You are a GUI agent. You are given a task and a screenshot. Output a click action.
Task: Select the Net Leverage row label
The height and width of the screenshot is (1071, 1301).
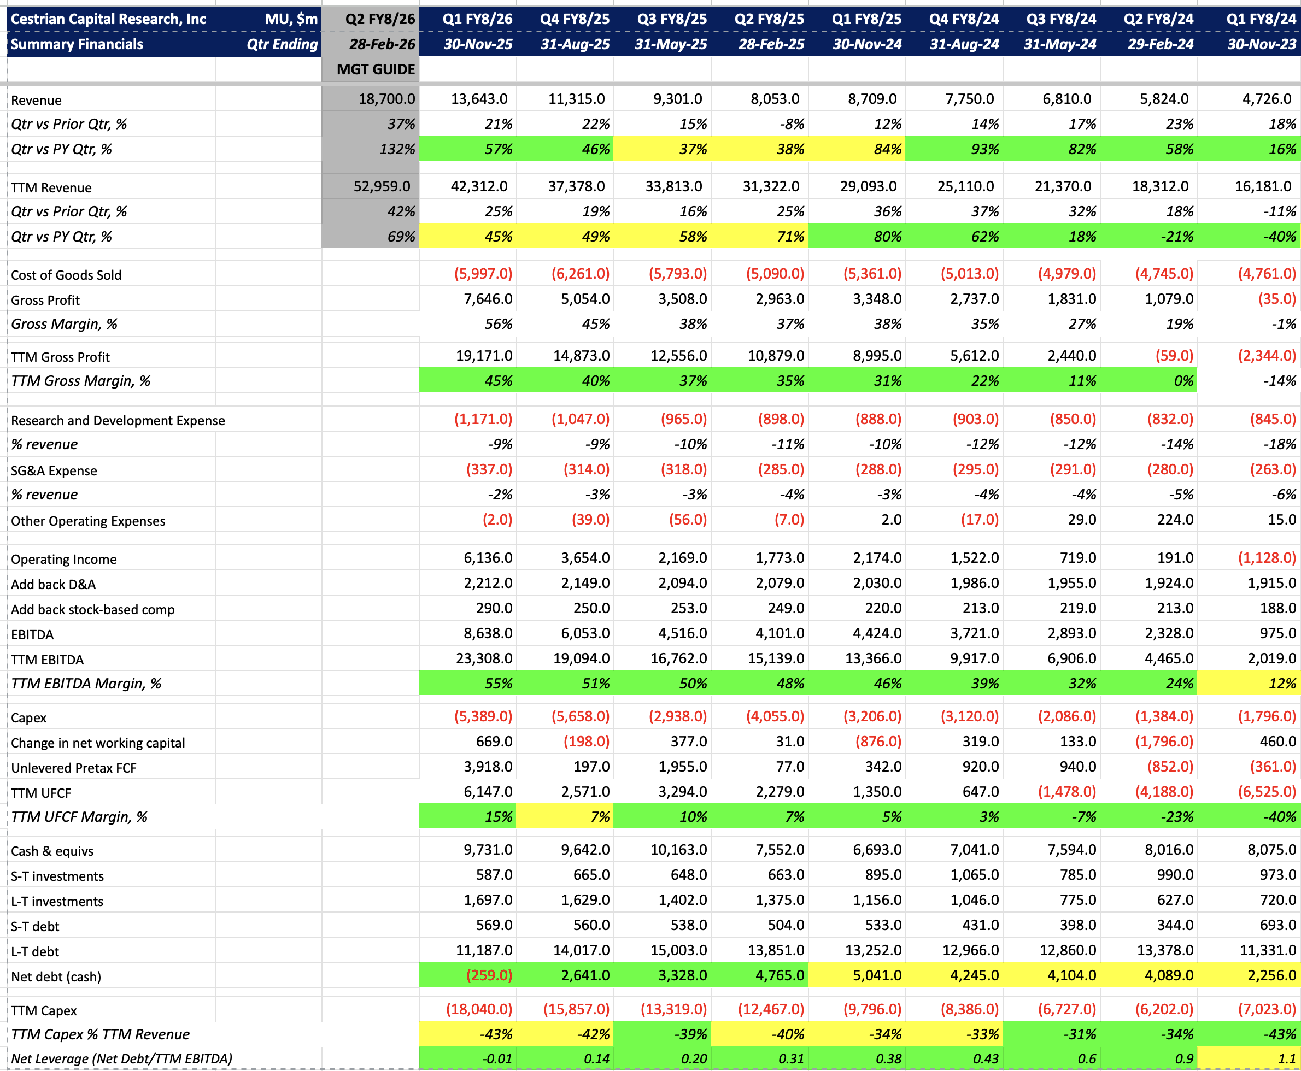click(121, 1058)
